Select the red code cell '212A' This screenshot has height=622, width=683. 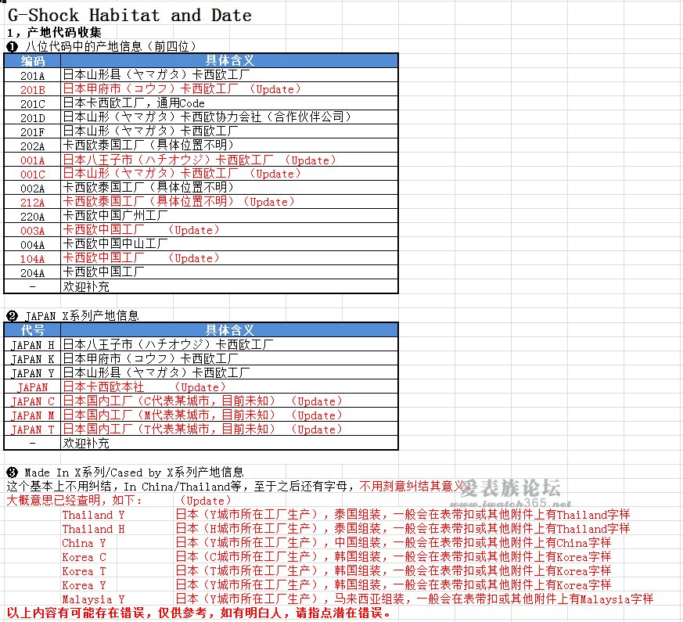[x=32, y=202]
